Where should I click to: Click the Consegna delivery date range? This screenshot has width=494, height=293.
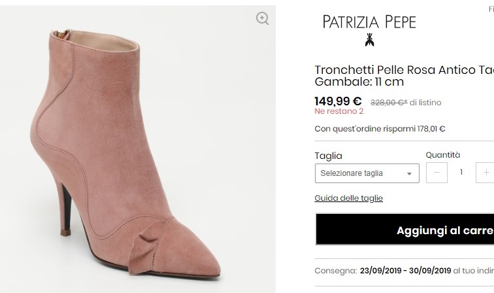click(405, 270)
